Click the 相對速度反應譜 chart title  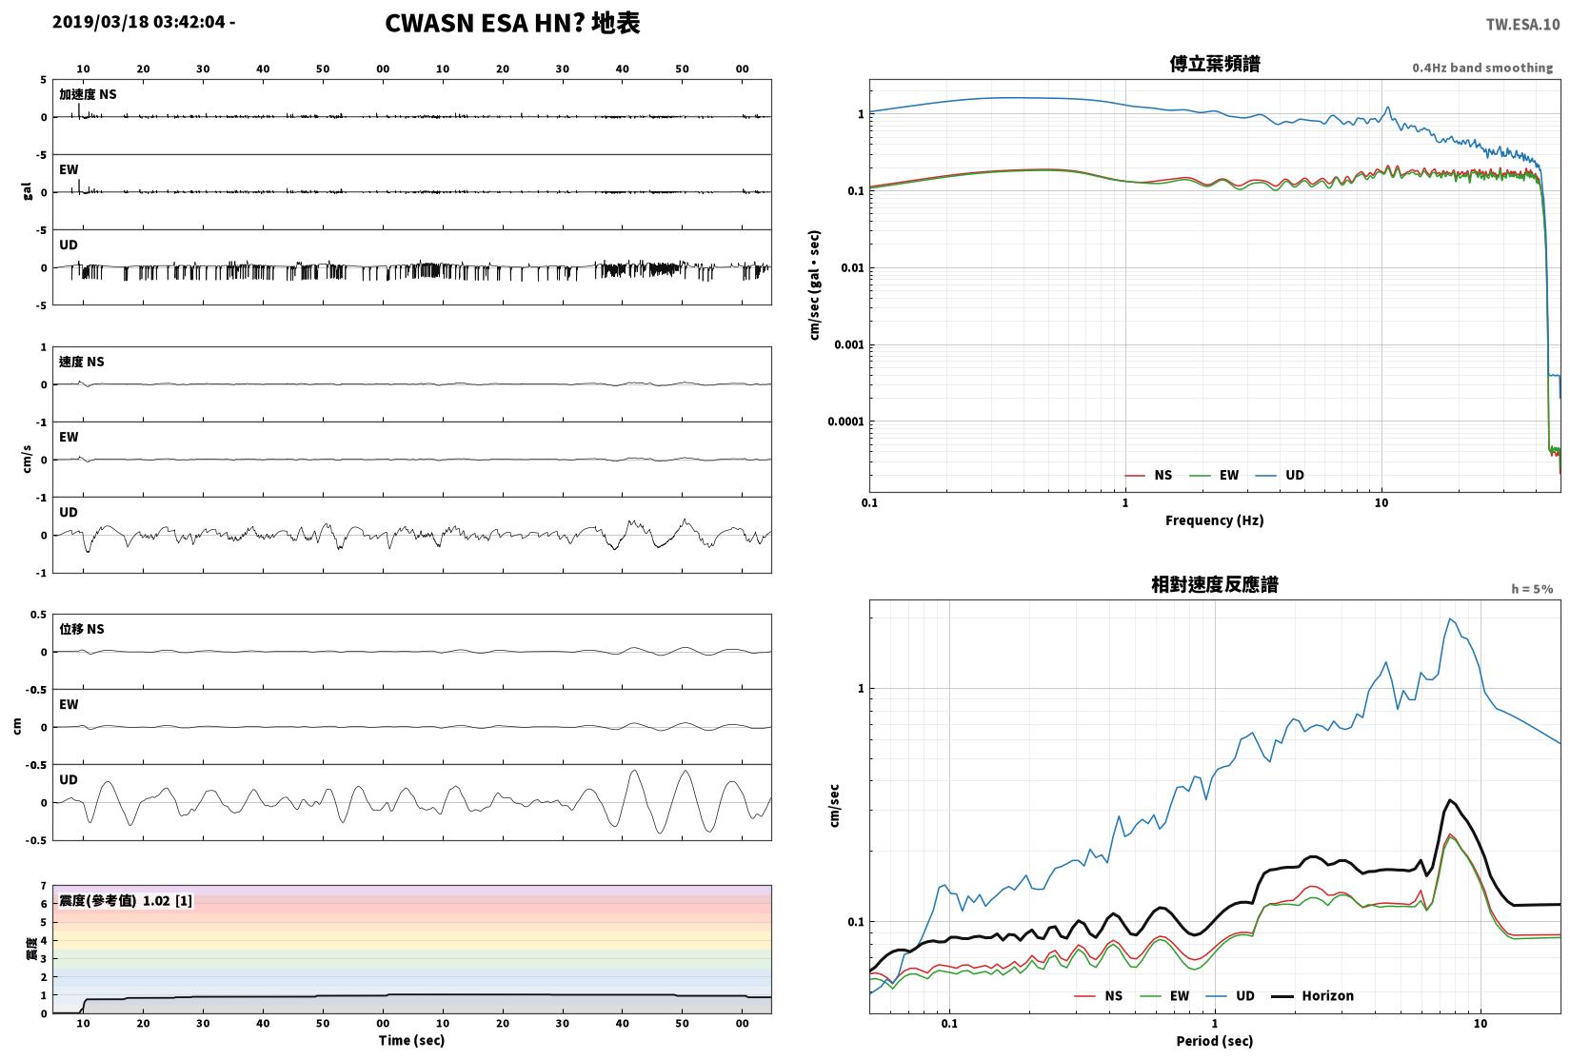[1215, 584]
